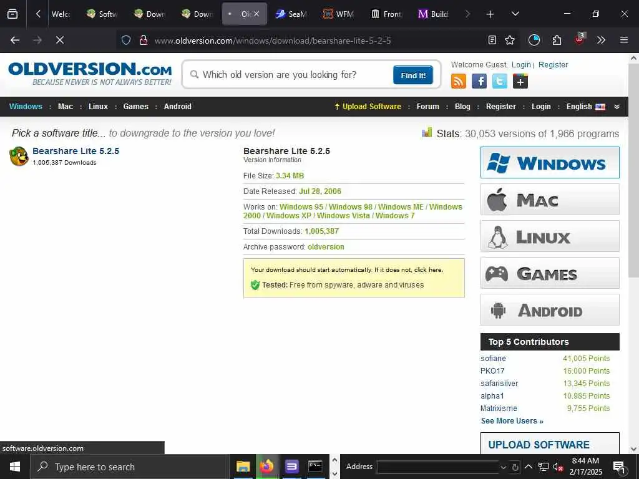Close the current OldVersion tab
The height and width of the screenshot is (479, 639).
(x=256, y=14)
